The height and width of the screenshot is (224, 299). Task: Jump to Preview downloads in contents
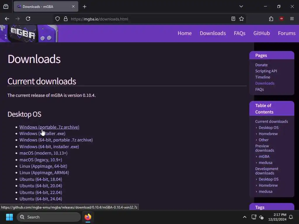265,148
